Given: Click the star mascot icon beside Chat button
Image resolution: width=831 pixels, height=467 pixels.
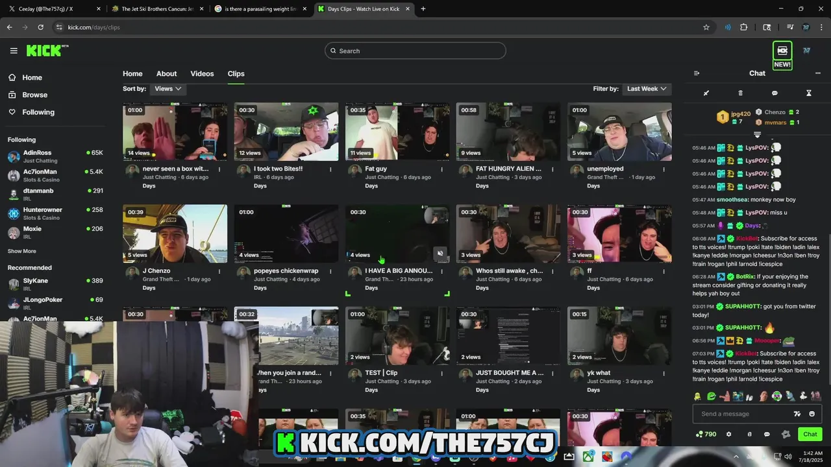Looking at the screenshot, I should click(786, 435).
